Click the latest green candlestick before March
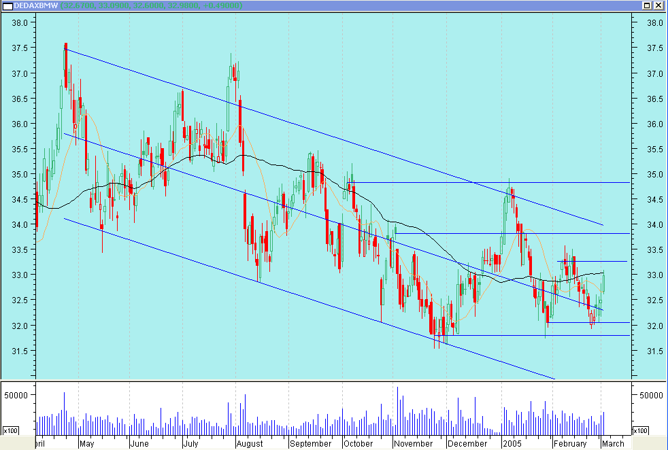 coord(603,282)
